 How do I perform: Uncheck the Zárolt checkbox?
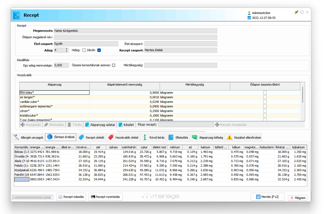[99, 50]
